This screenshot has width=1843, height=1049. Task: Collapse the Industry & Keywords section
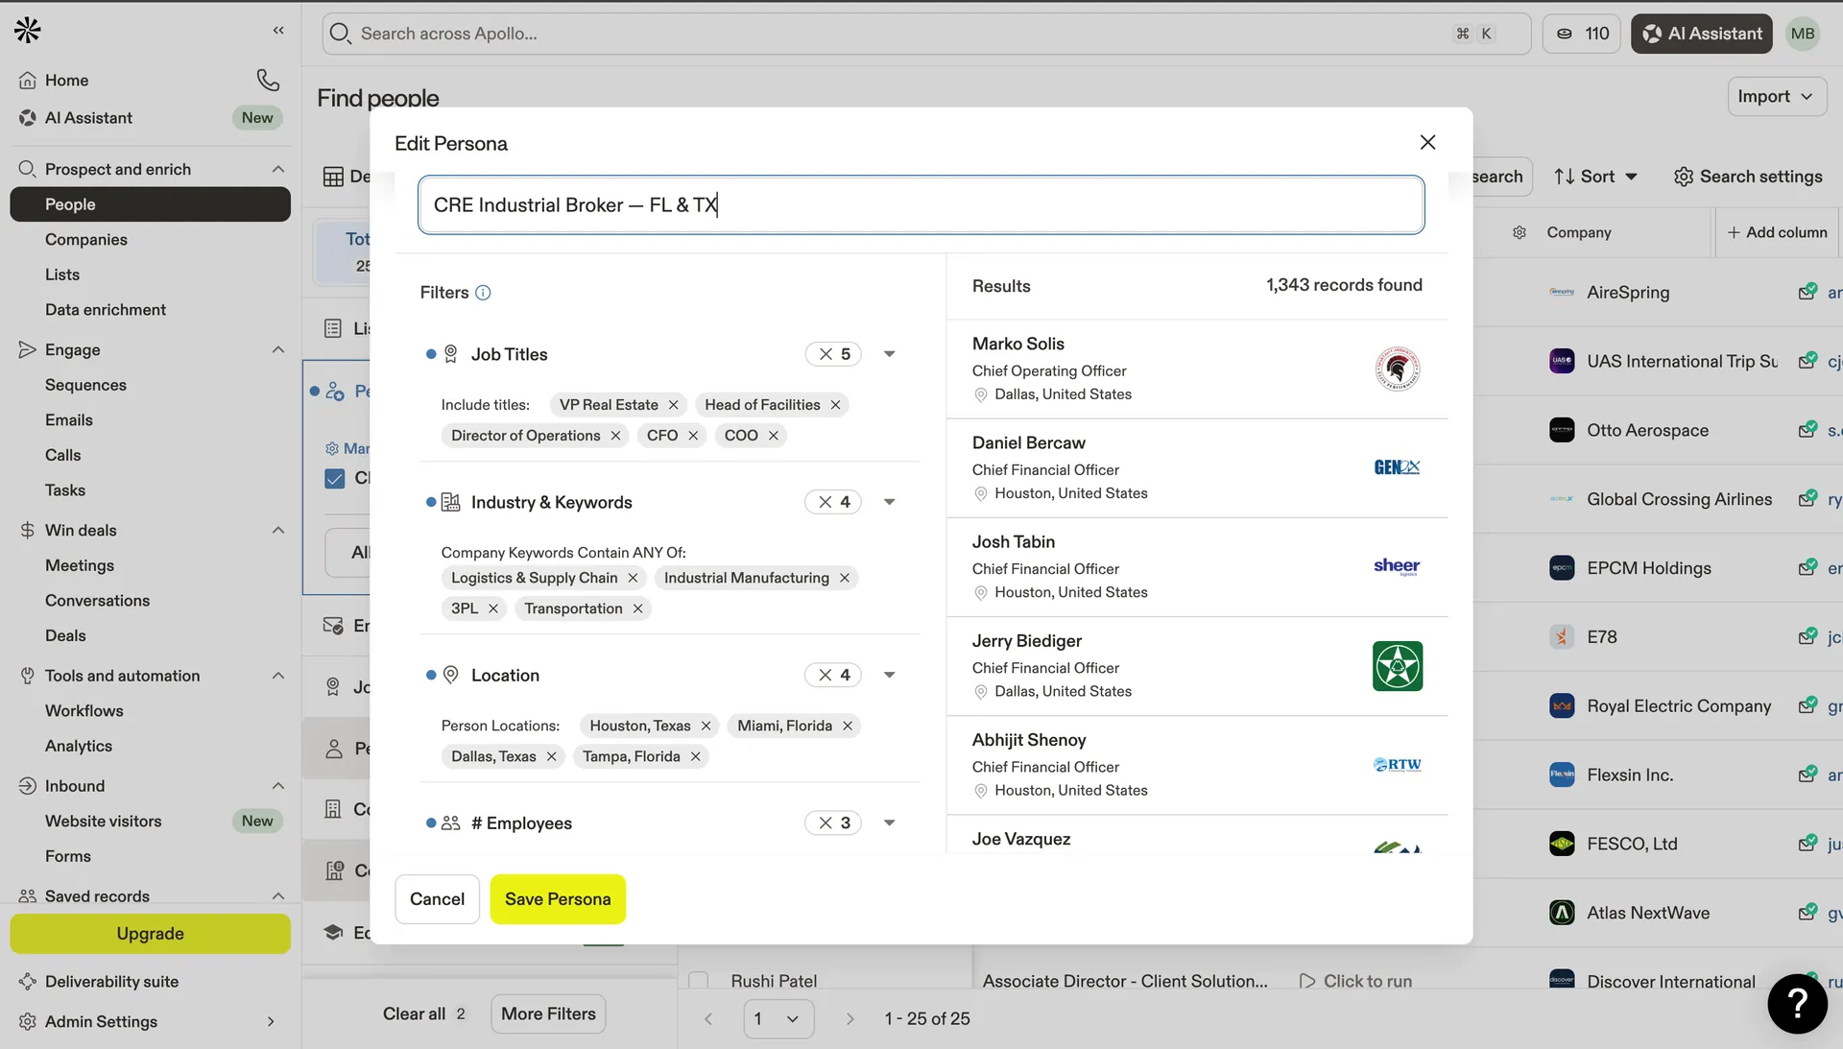[x=889, y=502]
